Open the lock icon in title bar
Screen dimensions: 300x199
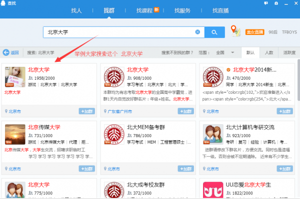(x=276, y=3)
